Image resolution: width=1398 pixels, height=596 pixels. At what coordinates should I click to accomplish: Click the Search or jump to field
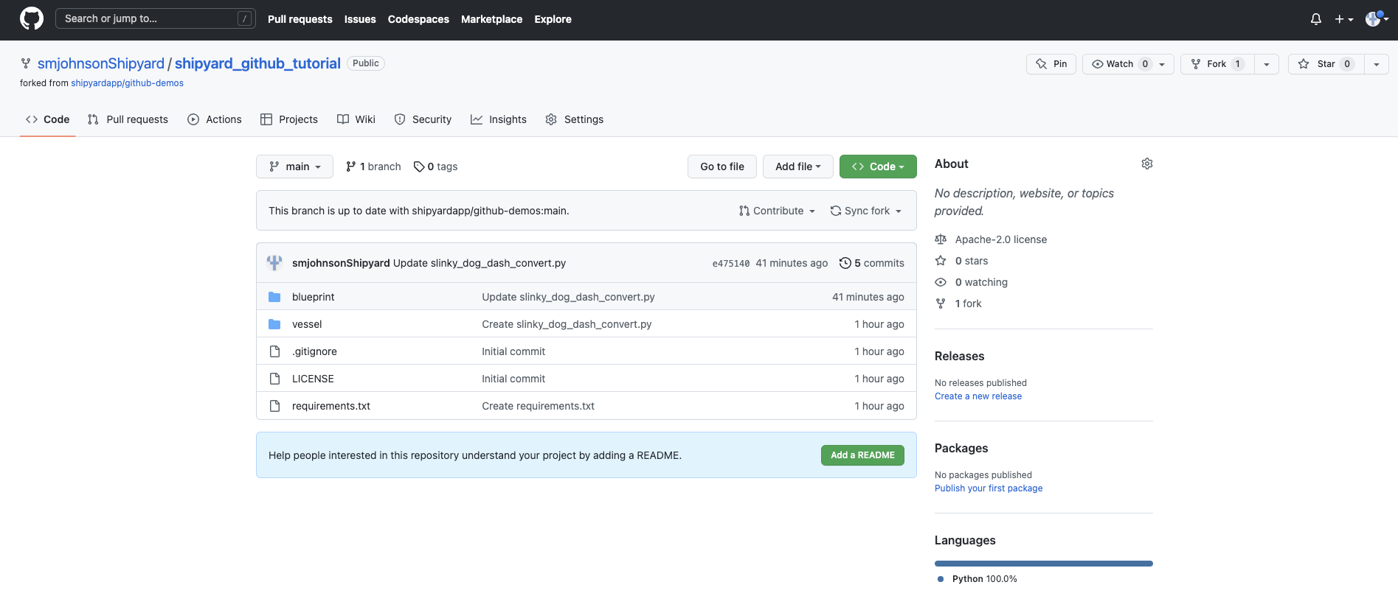(156, 18)
